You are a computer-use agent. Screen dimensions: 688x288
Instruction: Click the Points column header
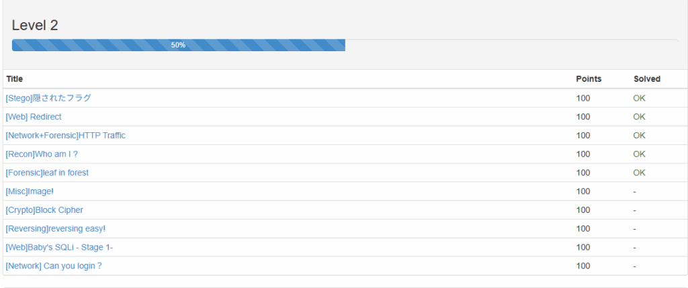tap(589, 79)
